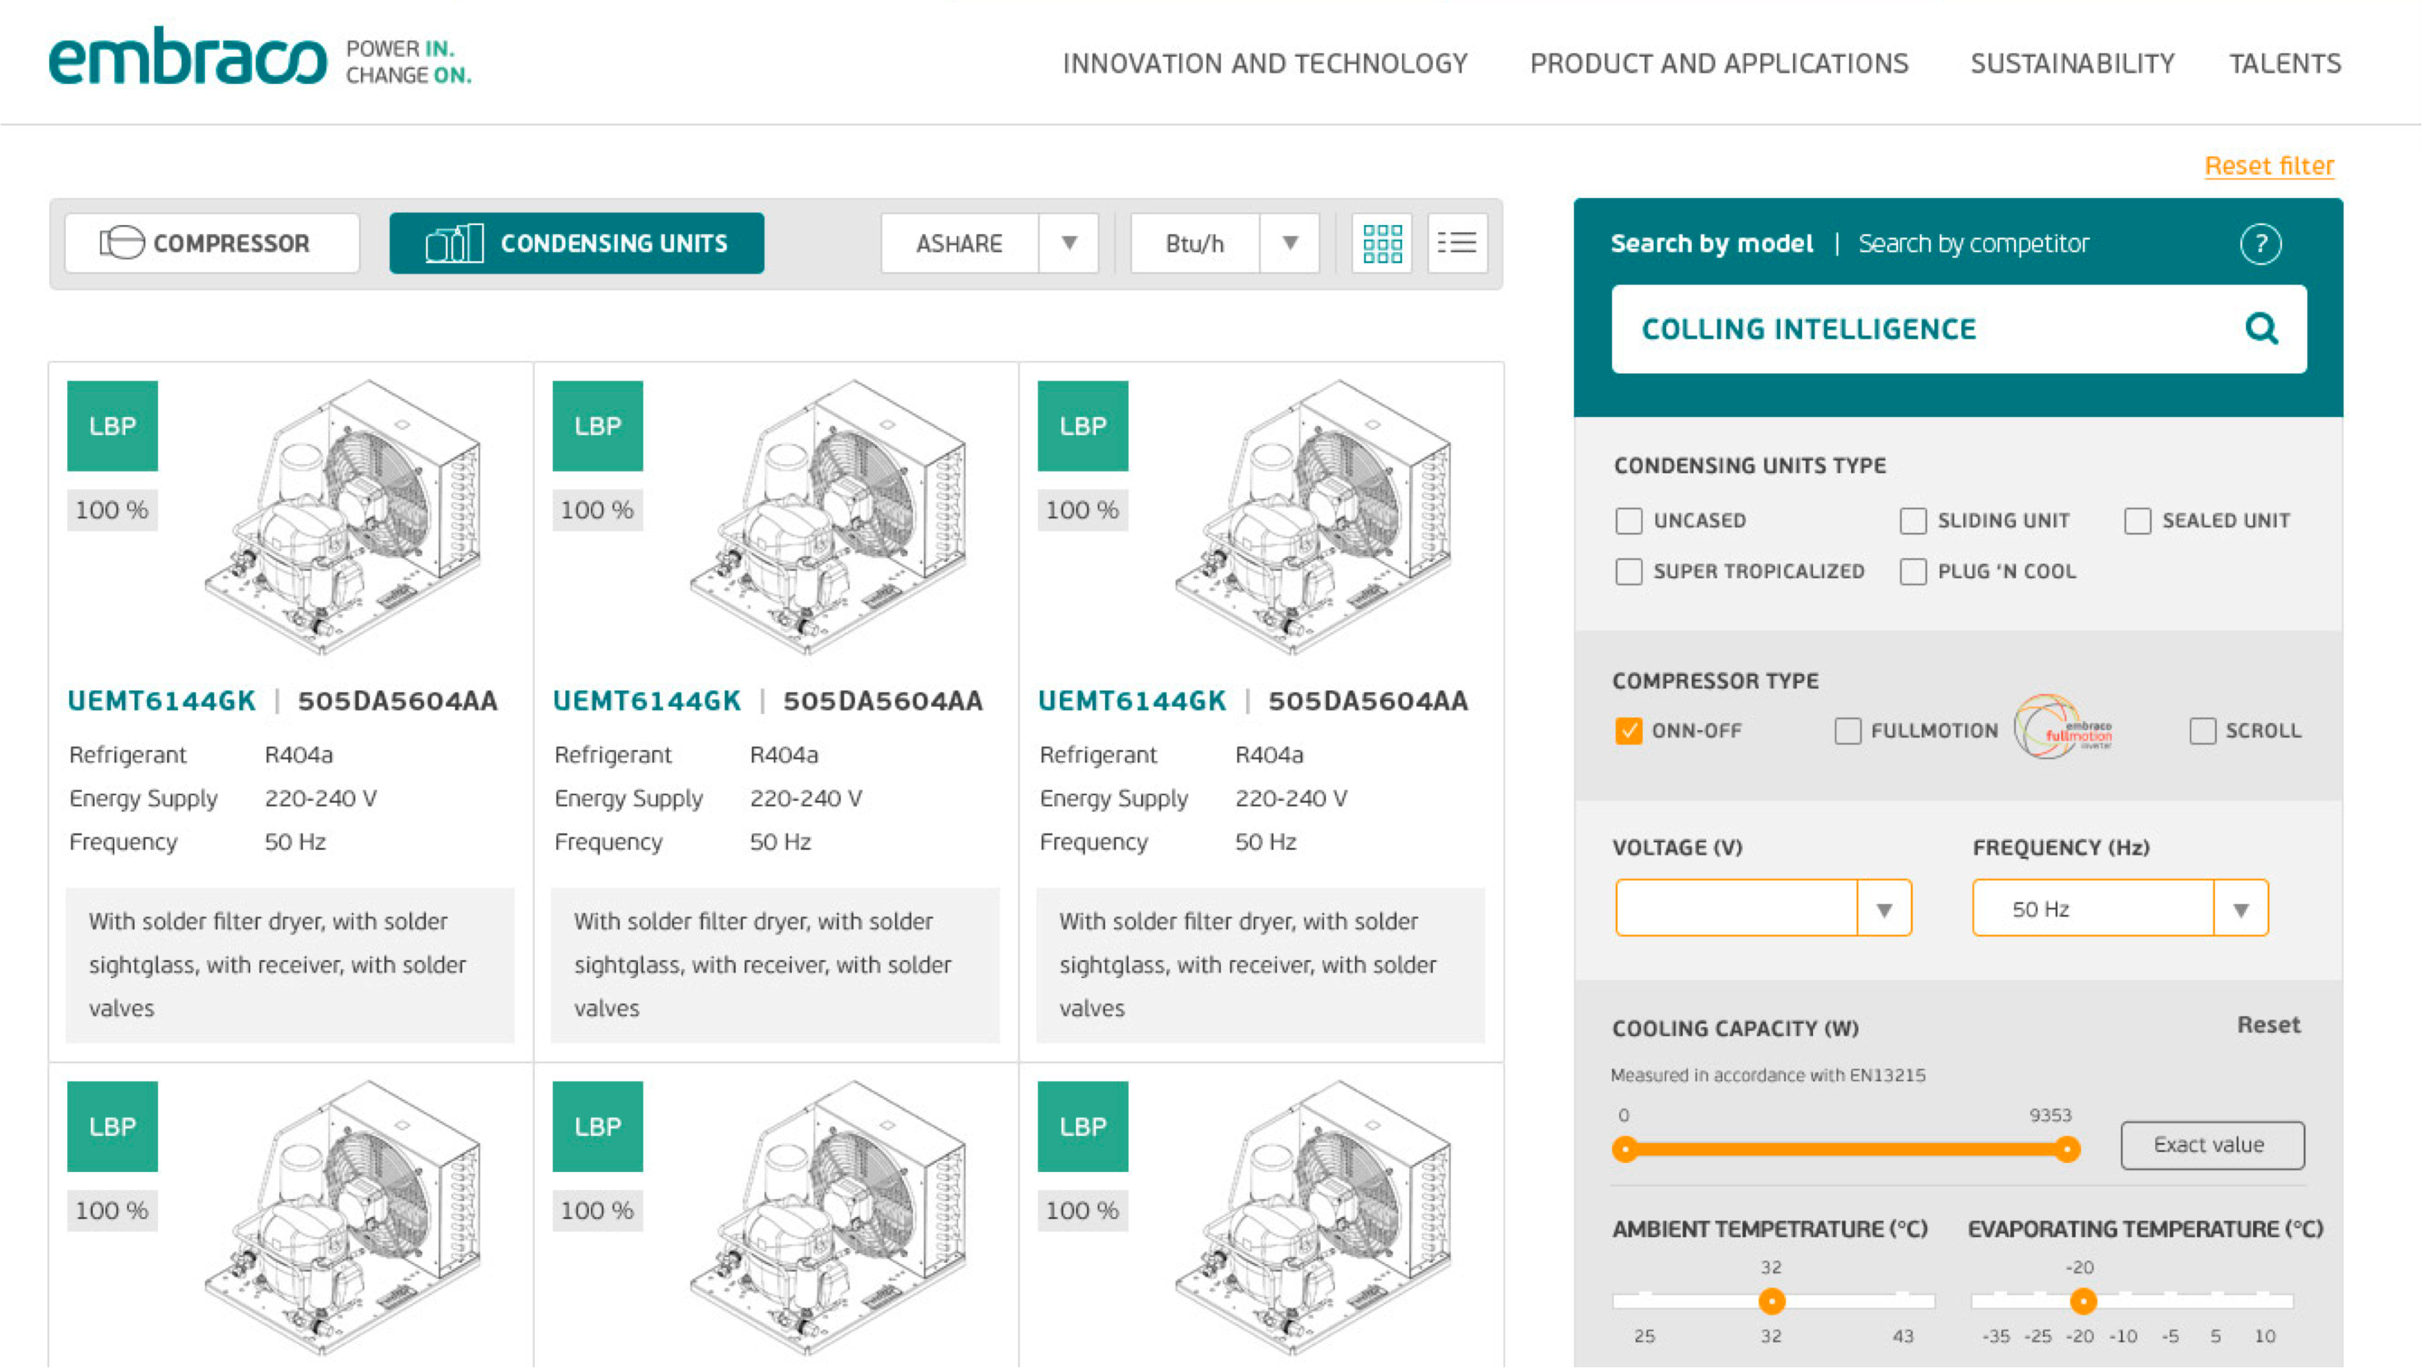Click 43 on the ambient temperature scale
The width and height of the screenshot is (2422, 1368).
[x=1903, y=1336]
